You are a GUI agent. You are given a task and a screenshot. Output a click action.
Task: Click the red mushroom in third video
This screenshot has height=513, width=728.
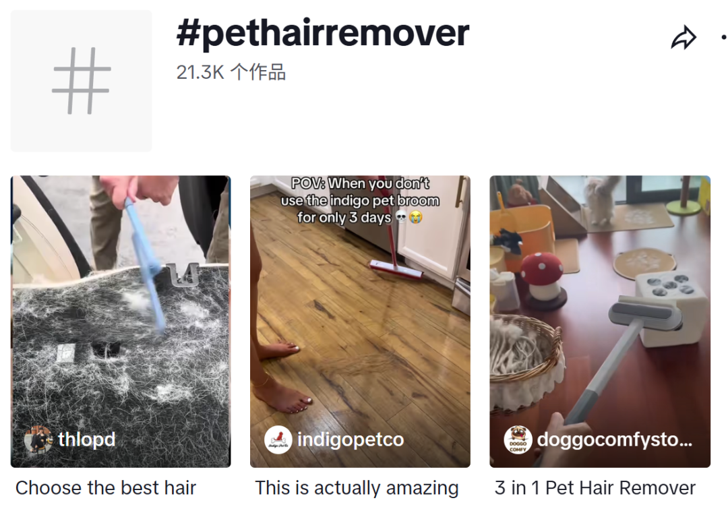(x=541, y=277)
